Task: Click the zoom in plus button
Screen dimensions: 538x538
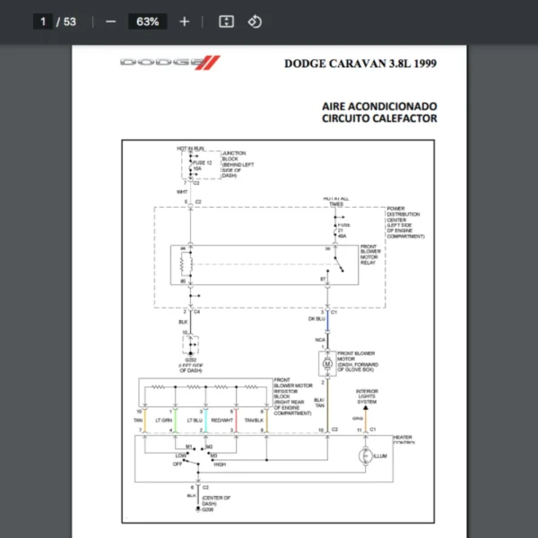Action: (185, 22)
